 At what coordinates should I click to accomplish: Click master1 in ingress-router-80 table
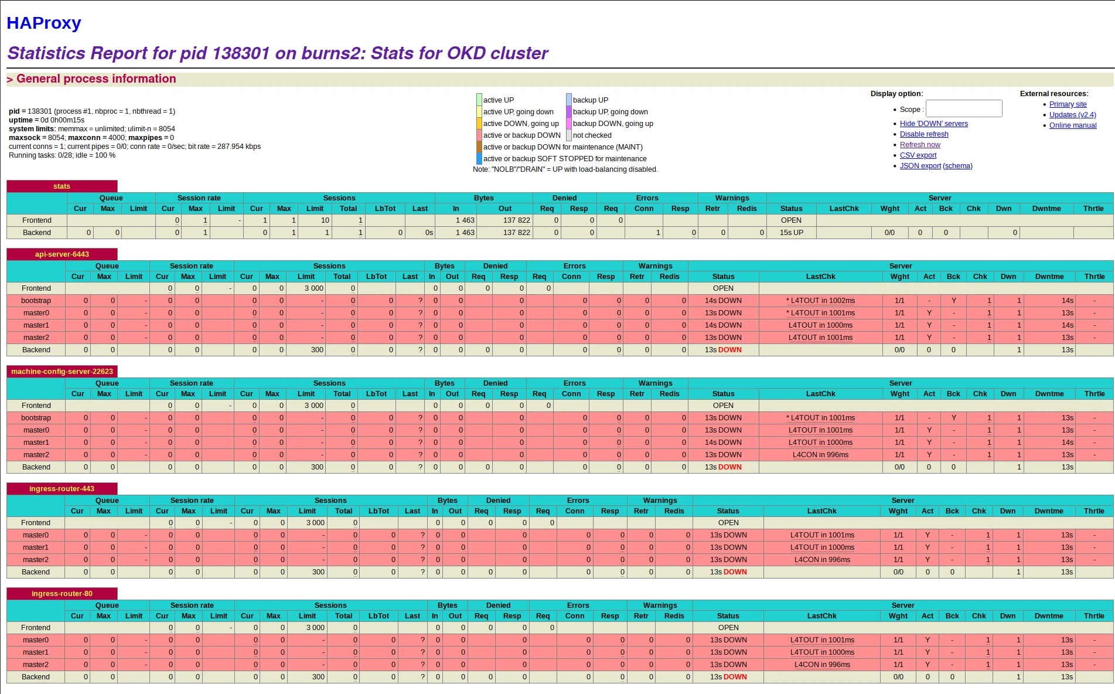36,652
